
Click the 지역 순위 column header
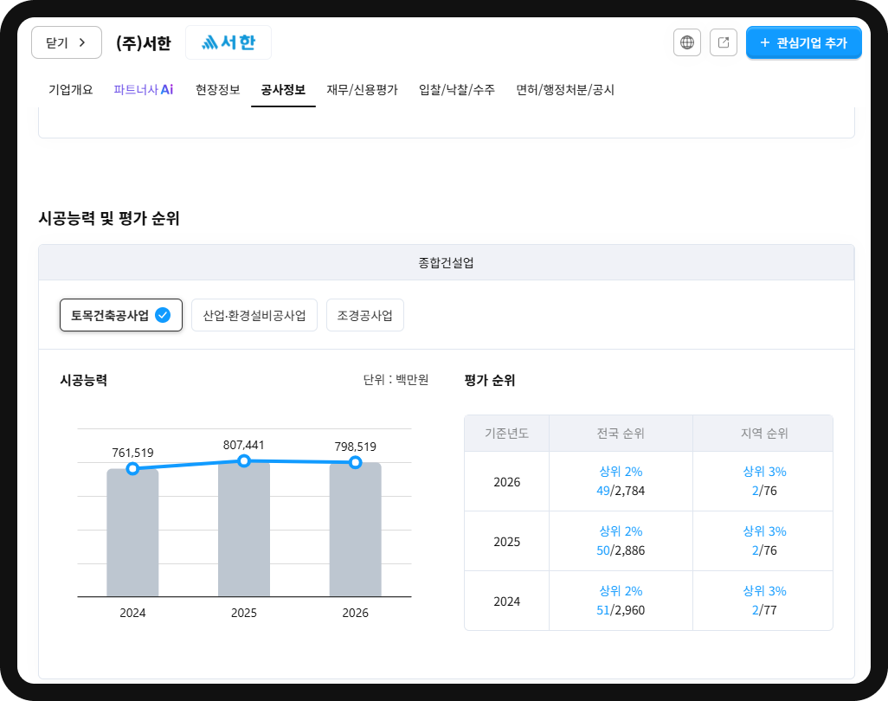coord(764,434)
